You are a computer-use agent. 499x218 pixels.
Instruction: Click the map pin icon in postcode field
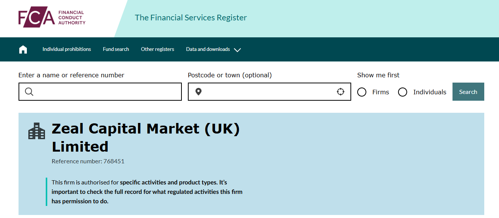point(198,92)
